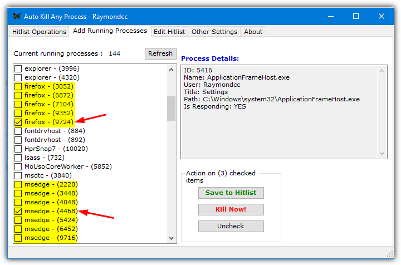This screenshot has width=401, height=265.
Task: Select the 'firefox - (9724)' row text
Action: pyautogui.click(x=49, y=122)
